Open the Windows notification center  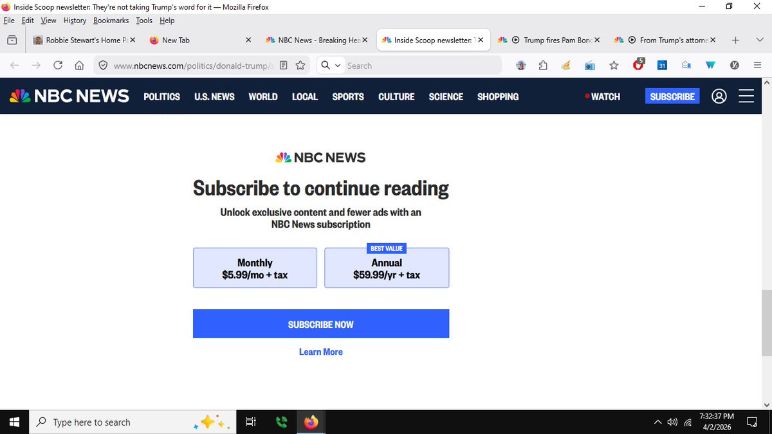pos(751,422)
